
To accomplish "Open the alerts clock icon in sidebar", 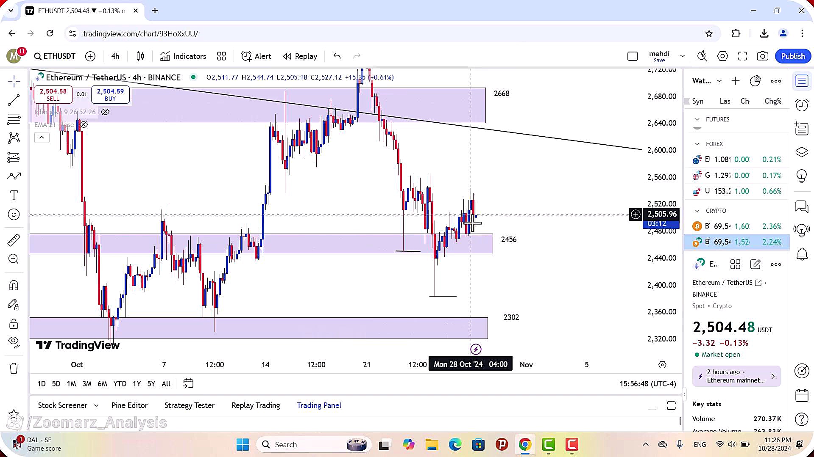I will click(802, 105).
